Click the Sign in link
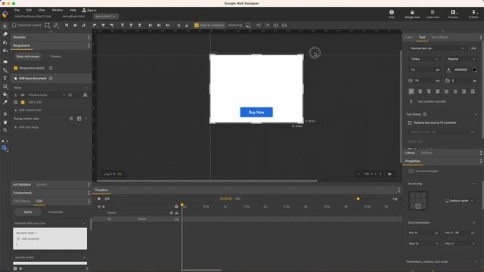The image size is (484, 272). pos(89,10)
